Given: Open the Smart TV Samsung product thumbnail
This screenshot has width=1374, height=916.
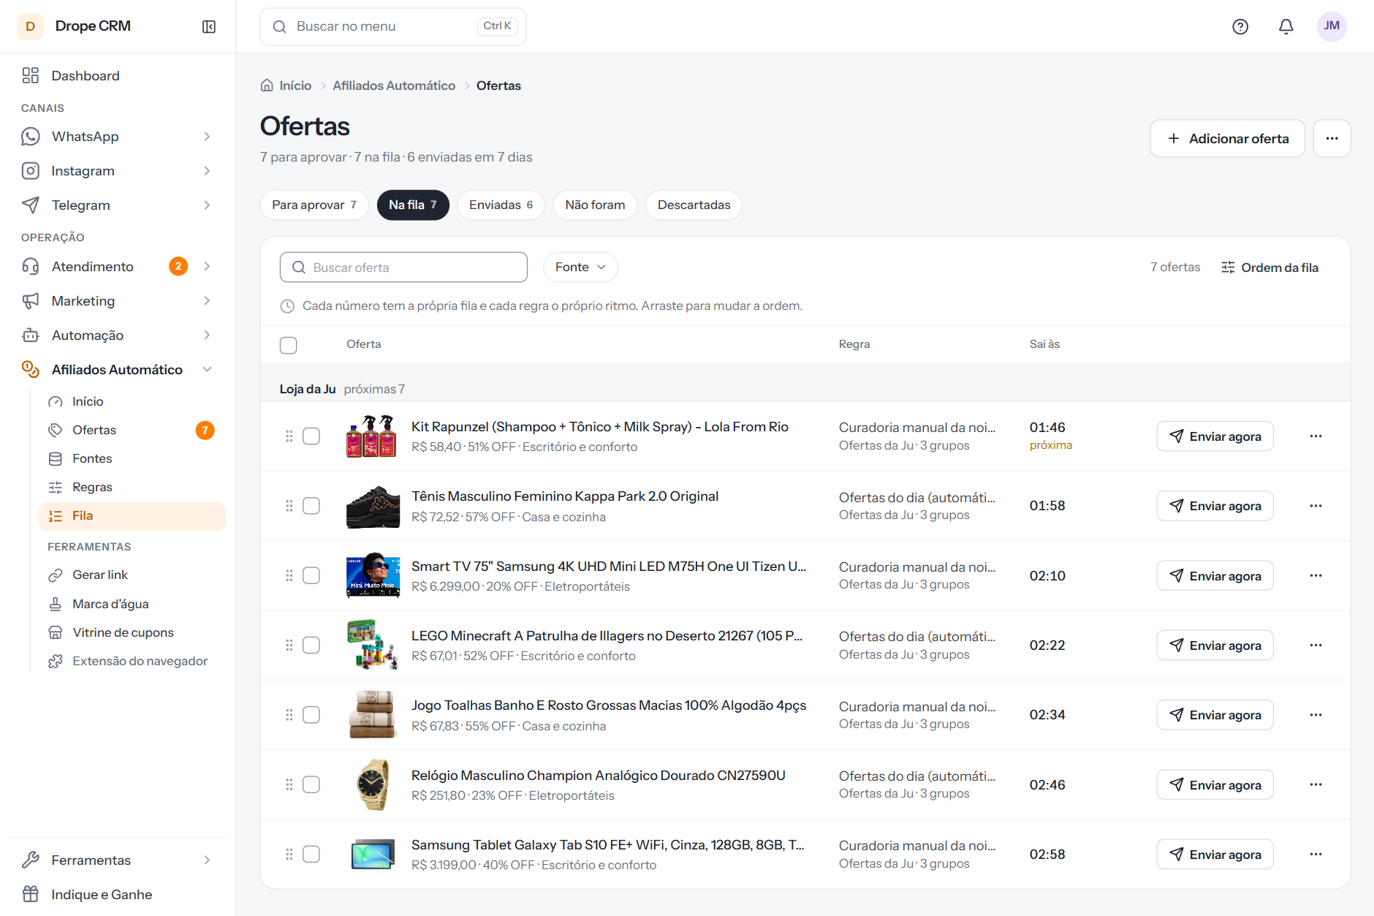Looking at the screenshot, I should point(373,576).
